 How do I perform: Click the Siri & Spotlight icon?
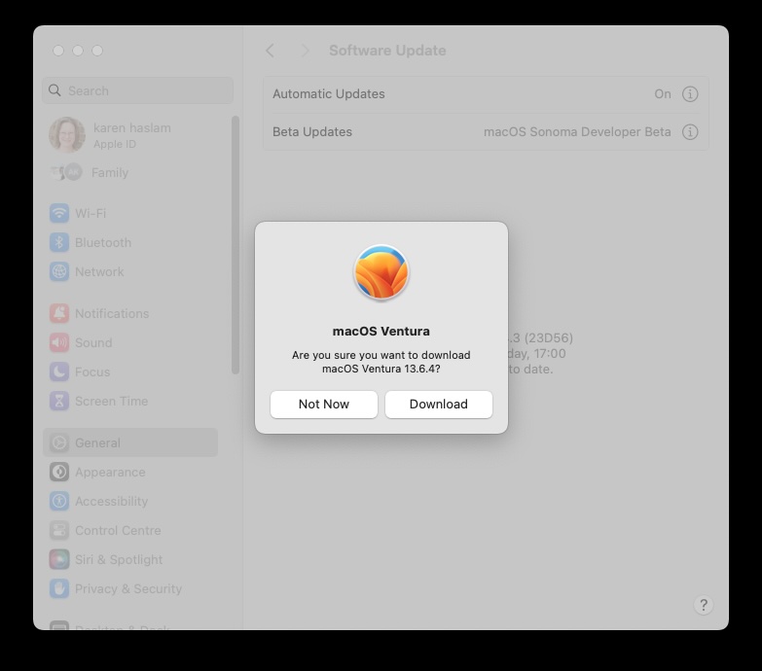pyautogui.click(x=58, y=559)
